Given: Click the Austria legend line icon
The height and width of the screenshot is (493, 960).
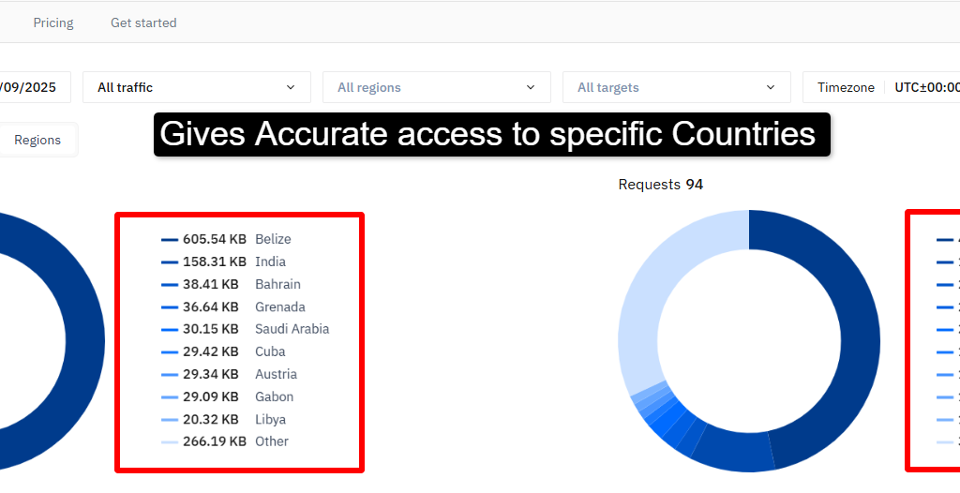Looking at the screenshot, I should click(170, 374).
